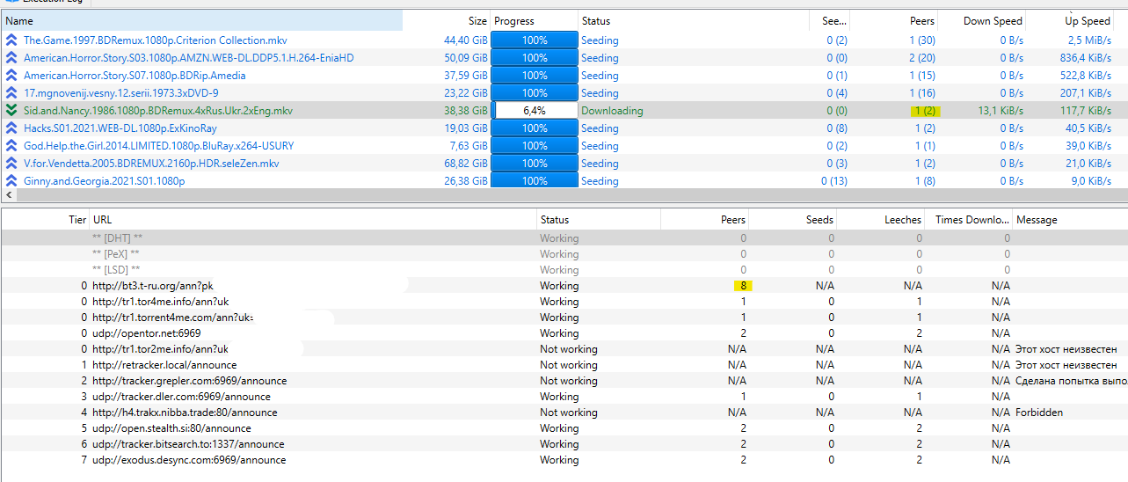Screen dimensions: 1128x482
Task: Select udp://tracker.dler.com:6969 tracker
Action: tap(181, 397)
